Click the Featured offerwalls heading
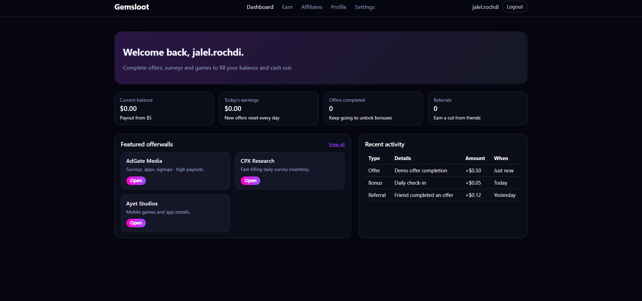Screen dimensions: 642x301 click(x=147, y=144)
